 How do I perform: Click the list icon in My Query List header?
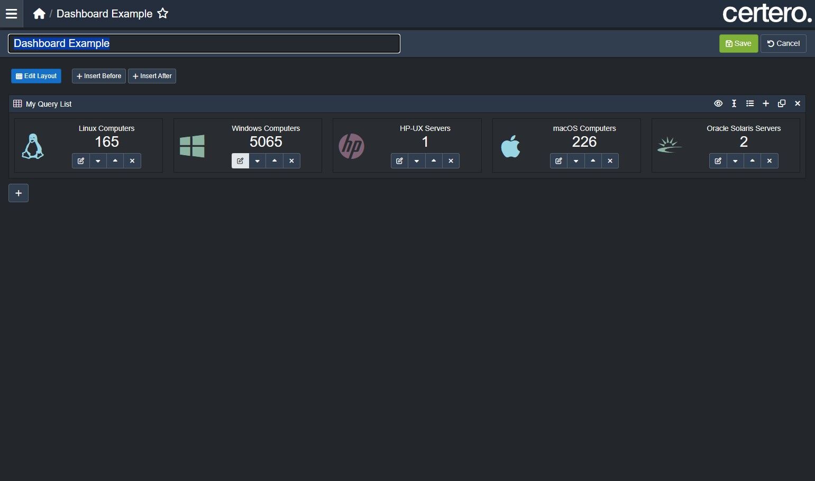(x=750, y=103)
